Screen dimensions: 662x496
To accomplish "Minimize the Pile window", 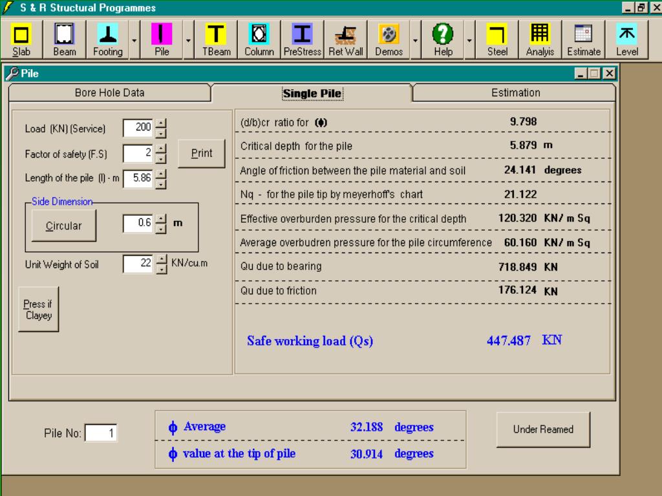I will [581, 74].
